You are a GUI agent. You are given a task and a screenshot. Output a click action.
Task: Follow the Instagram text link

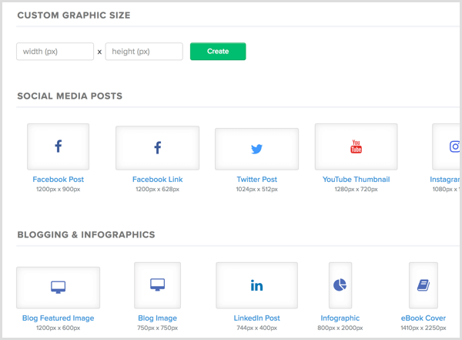click(445, 180)
